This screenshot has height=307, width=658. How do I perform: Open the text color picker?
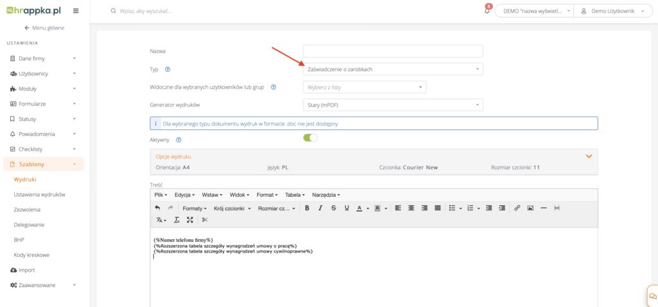(x=368, y=208)
